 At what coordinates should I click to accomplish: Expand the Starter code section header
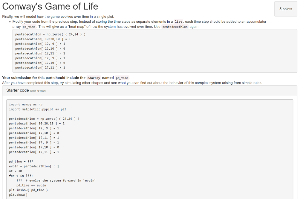pyautogui.click(x=18, y=90)
